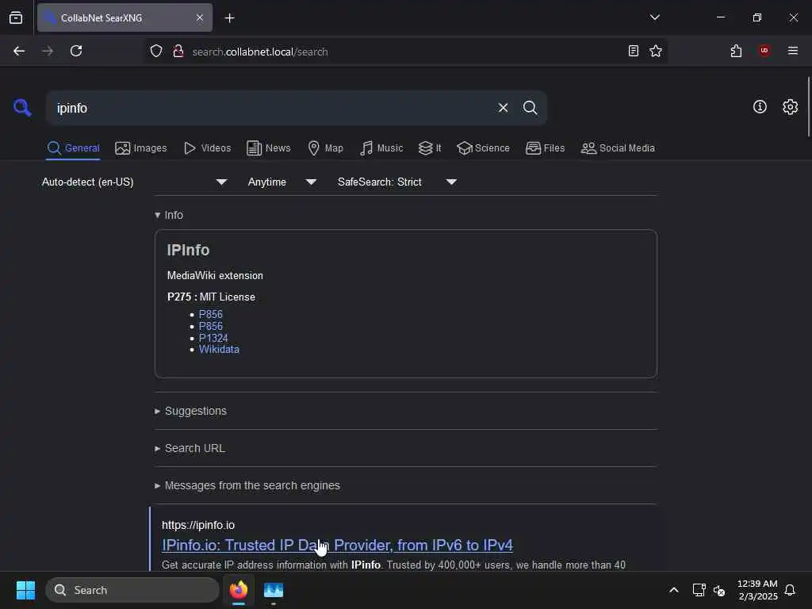
Task: Open SafeSearch: Strict dropdown
Action: click(x=396, y=182)
